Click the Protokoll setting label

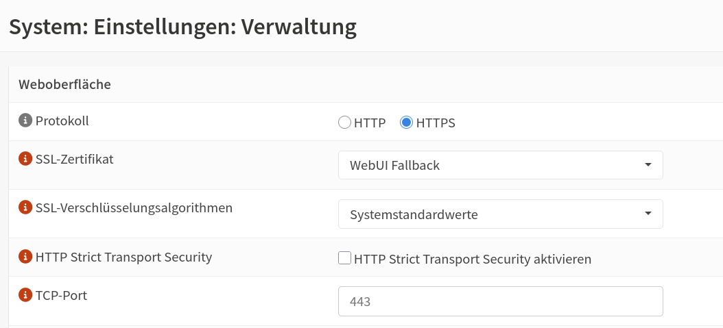(x=62, y=121)
